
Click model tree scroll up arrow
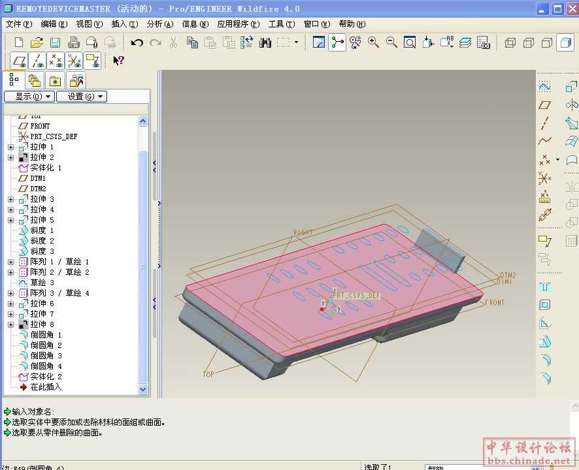(x=143, y=121)
